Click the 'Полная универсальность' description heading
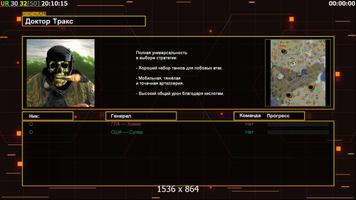Screen dimensions: 356x200 [x=161, y=53]
